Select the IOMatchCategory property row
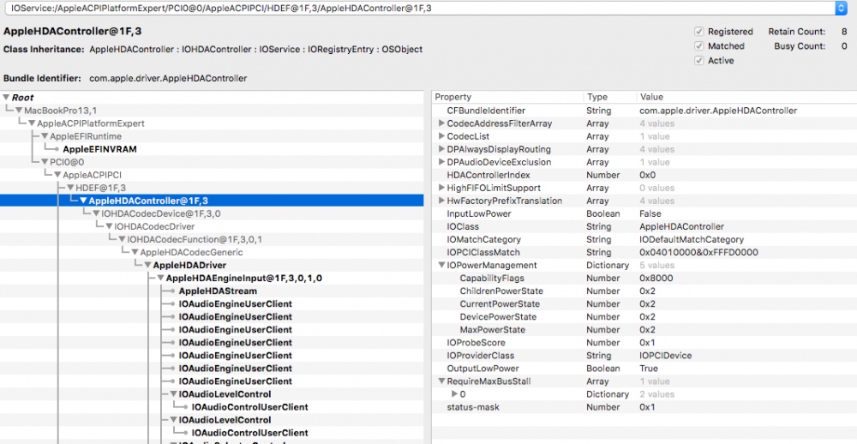Screen dimensions: 857x444 644,239
